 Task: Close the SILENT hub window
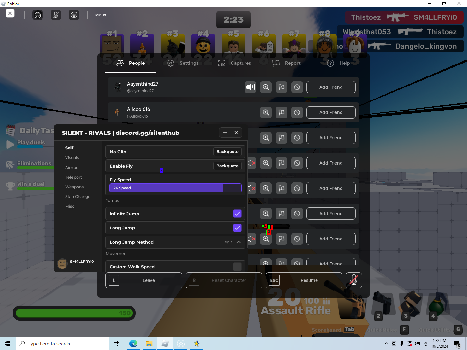(x=236, y=133)
